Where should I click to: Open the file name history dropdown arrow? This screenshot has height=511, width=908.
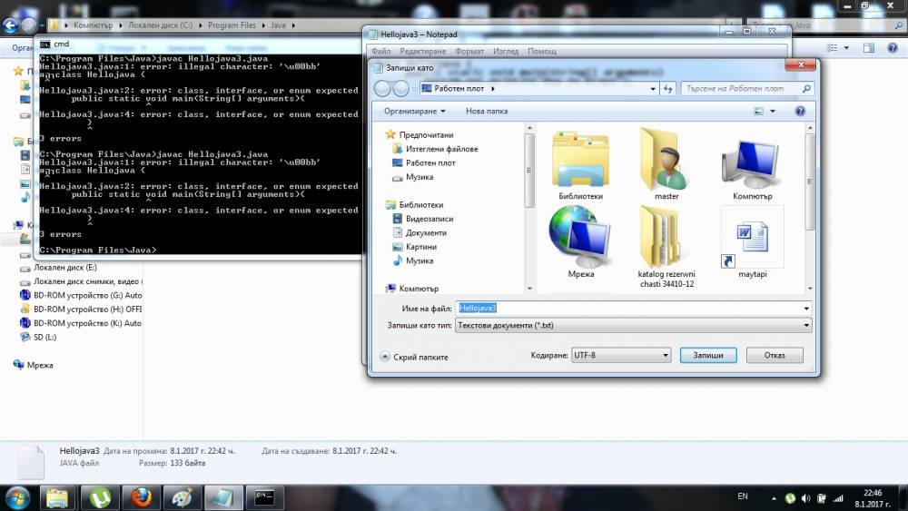pyautogui.click(x=806, y=309)
